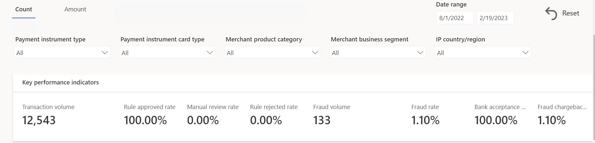This screenshot has width=595, height=143.
Task: Select the 8/1/2022 start date field
Action: (x=454, y=18)
